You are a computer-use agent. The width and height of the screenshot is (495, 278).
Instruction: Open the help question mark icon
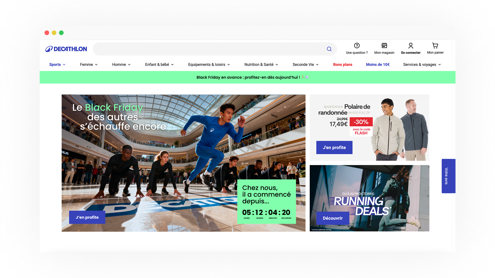[x=357, y=46]
